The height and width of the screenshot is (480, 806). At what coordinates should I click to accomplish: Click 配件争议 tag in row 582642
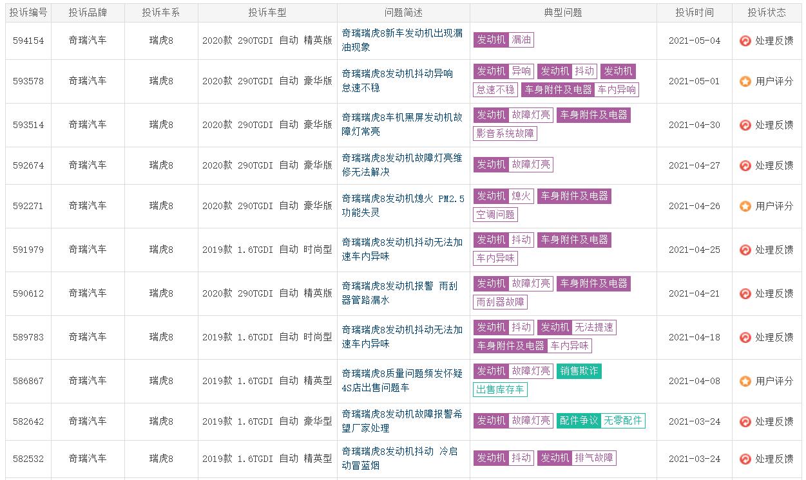point(579,420)
